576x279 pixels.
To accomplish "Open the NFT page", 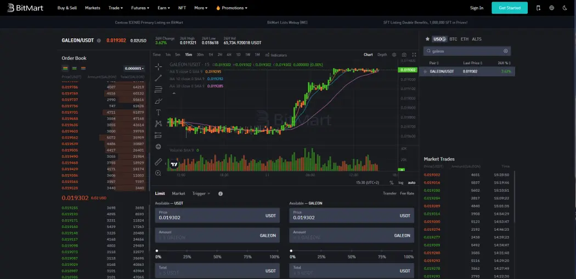I will pos(182,8).
